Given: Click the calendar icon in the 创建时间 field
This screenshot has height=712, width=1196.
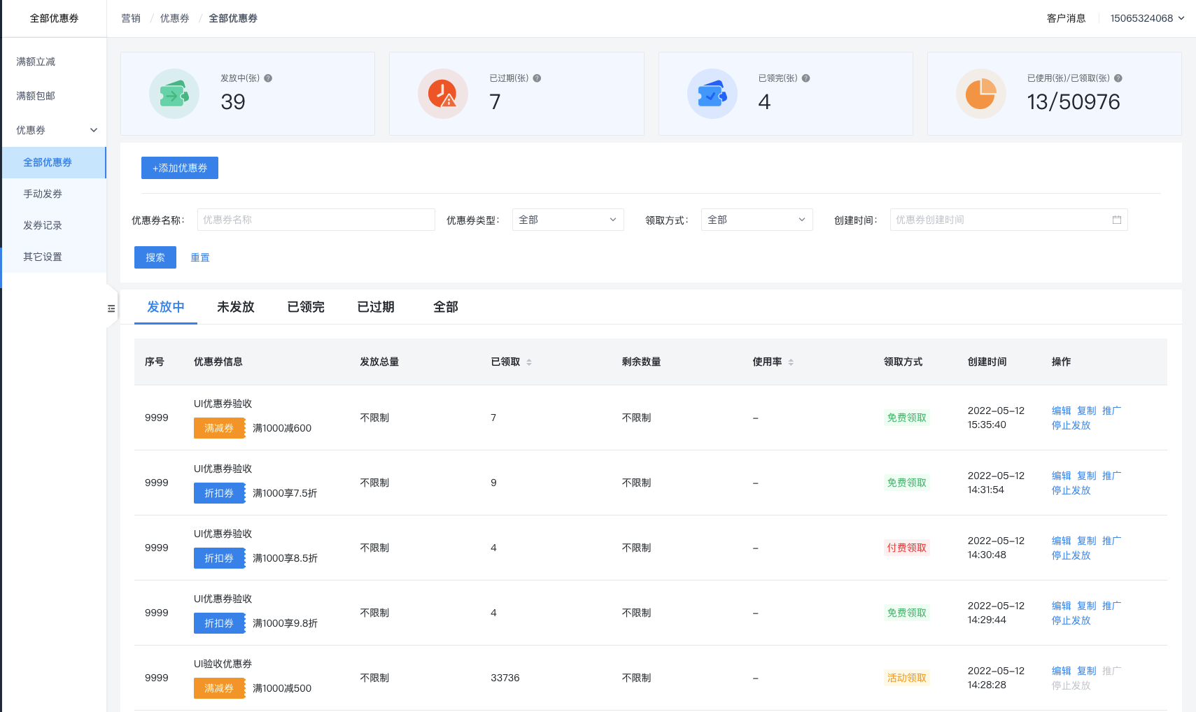Looking at the screenshot, I should (1118, 219).
